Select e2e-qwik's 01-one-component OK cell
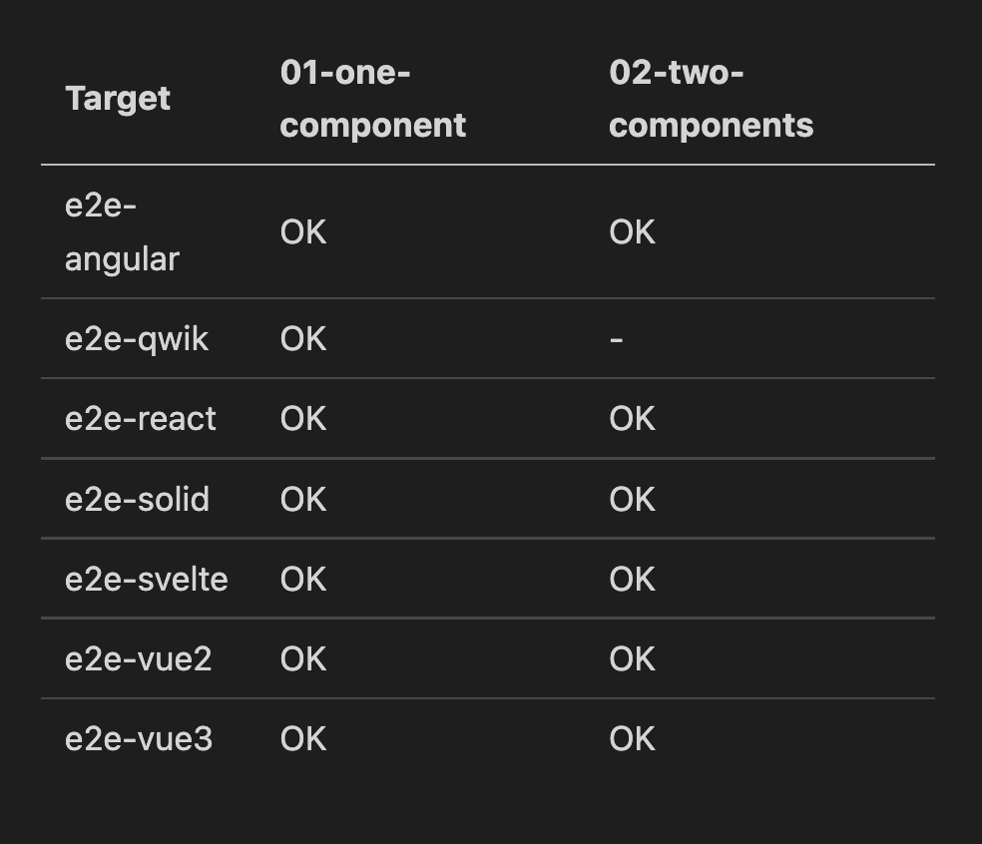The height and width of the screenshot is (844, 982). [x=303, y=339]
